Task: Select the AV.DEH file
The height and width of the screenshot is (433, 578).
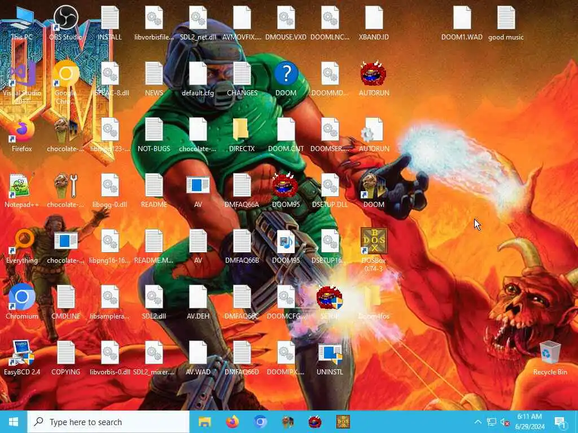Action: click(x=198, y=303)
